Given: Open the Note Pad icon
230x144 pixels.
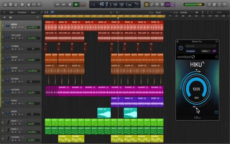Looking at the screenshot, I should [x=214, y=5].
